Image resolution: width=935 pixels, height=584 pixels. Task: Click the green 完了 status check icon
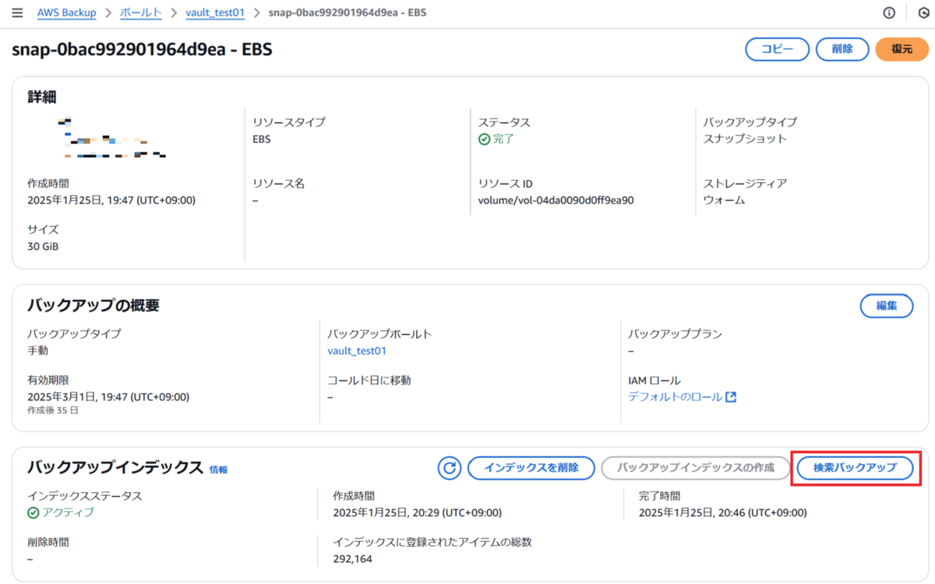pos(484,139)
